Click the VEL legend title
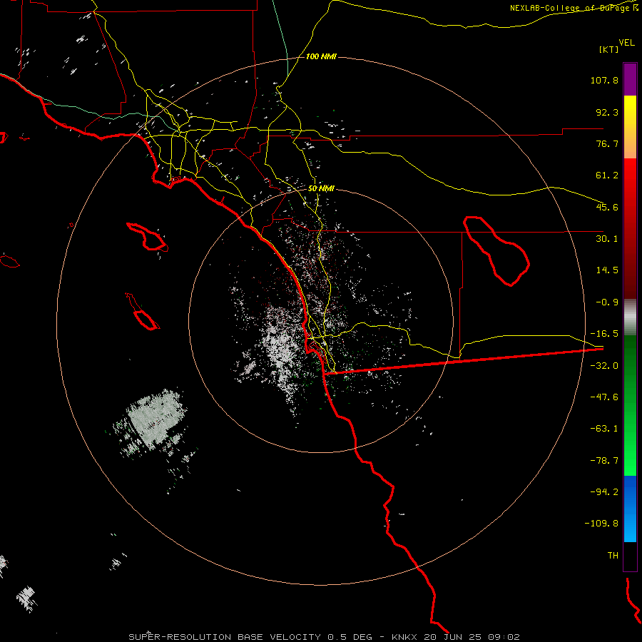The height and width of the screenshot is (642, 642). 626,43
